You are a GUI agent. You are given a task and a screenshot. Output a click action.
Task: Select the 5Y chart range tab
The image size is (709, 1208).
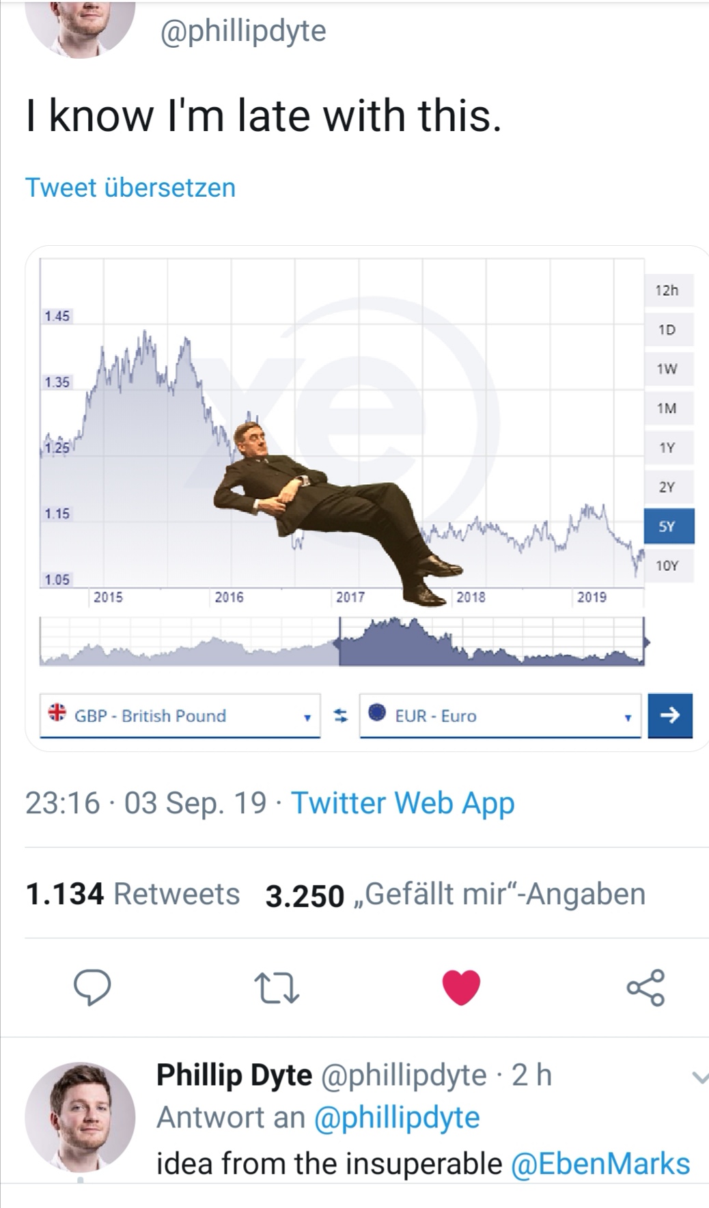[x=669, y=526]
